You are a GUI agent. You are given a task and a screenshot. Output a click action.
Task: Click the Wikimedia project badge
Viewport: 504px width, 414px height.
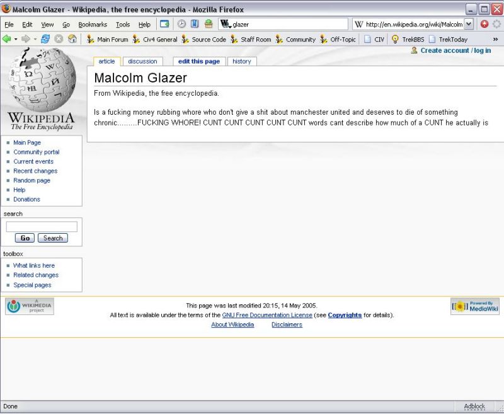[x=30, y=306]
